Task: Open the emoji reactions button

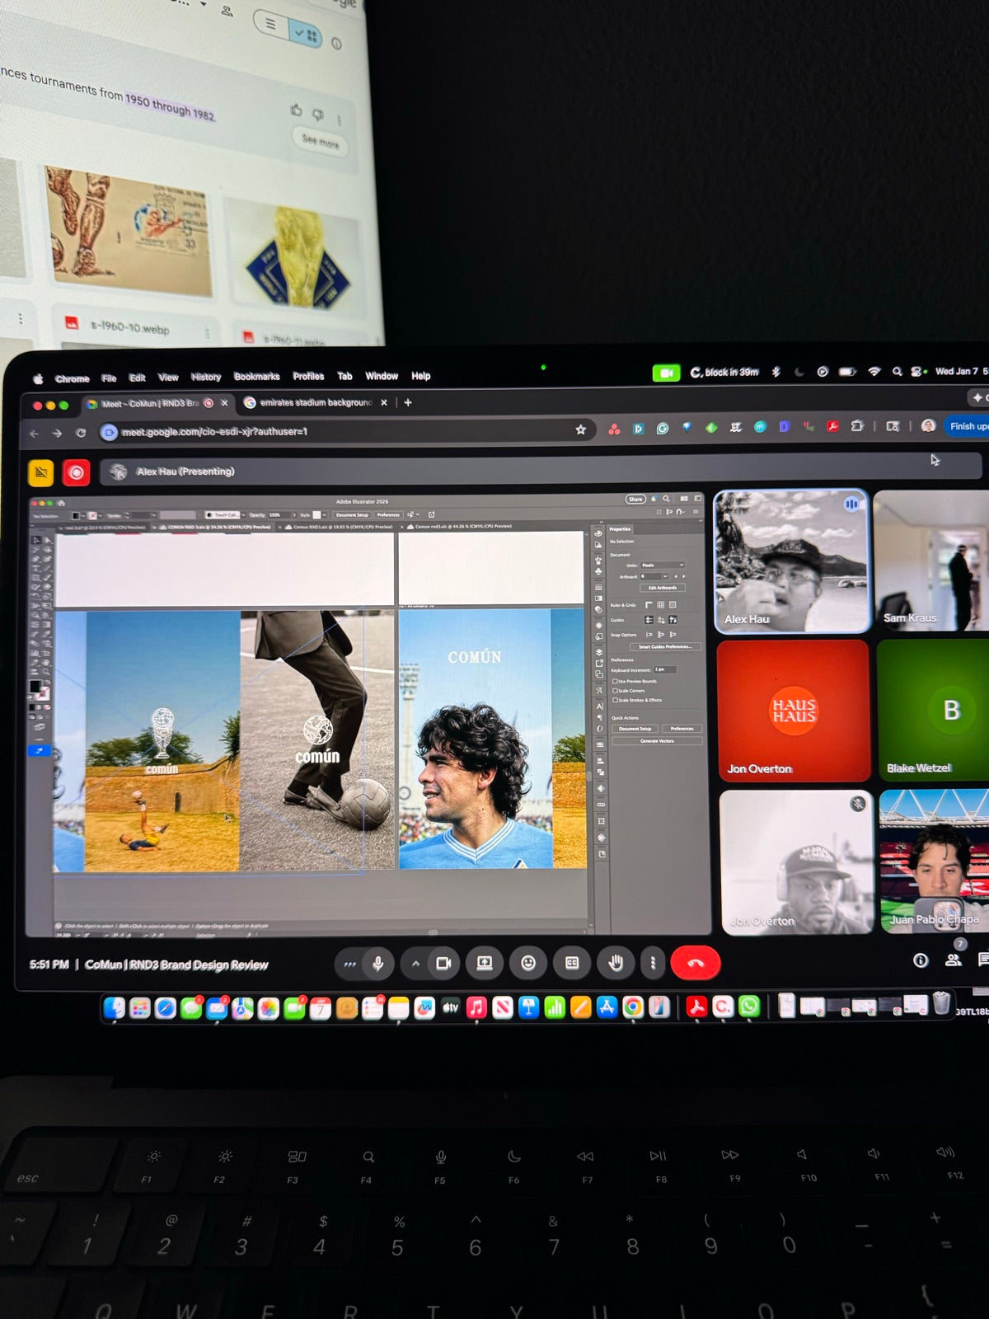Action: click(x=528, y=963)
